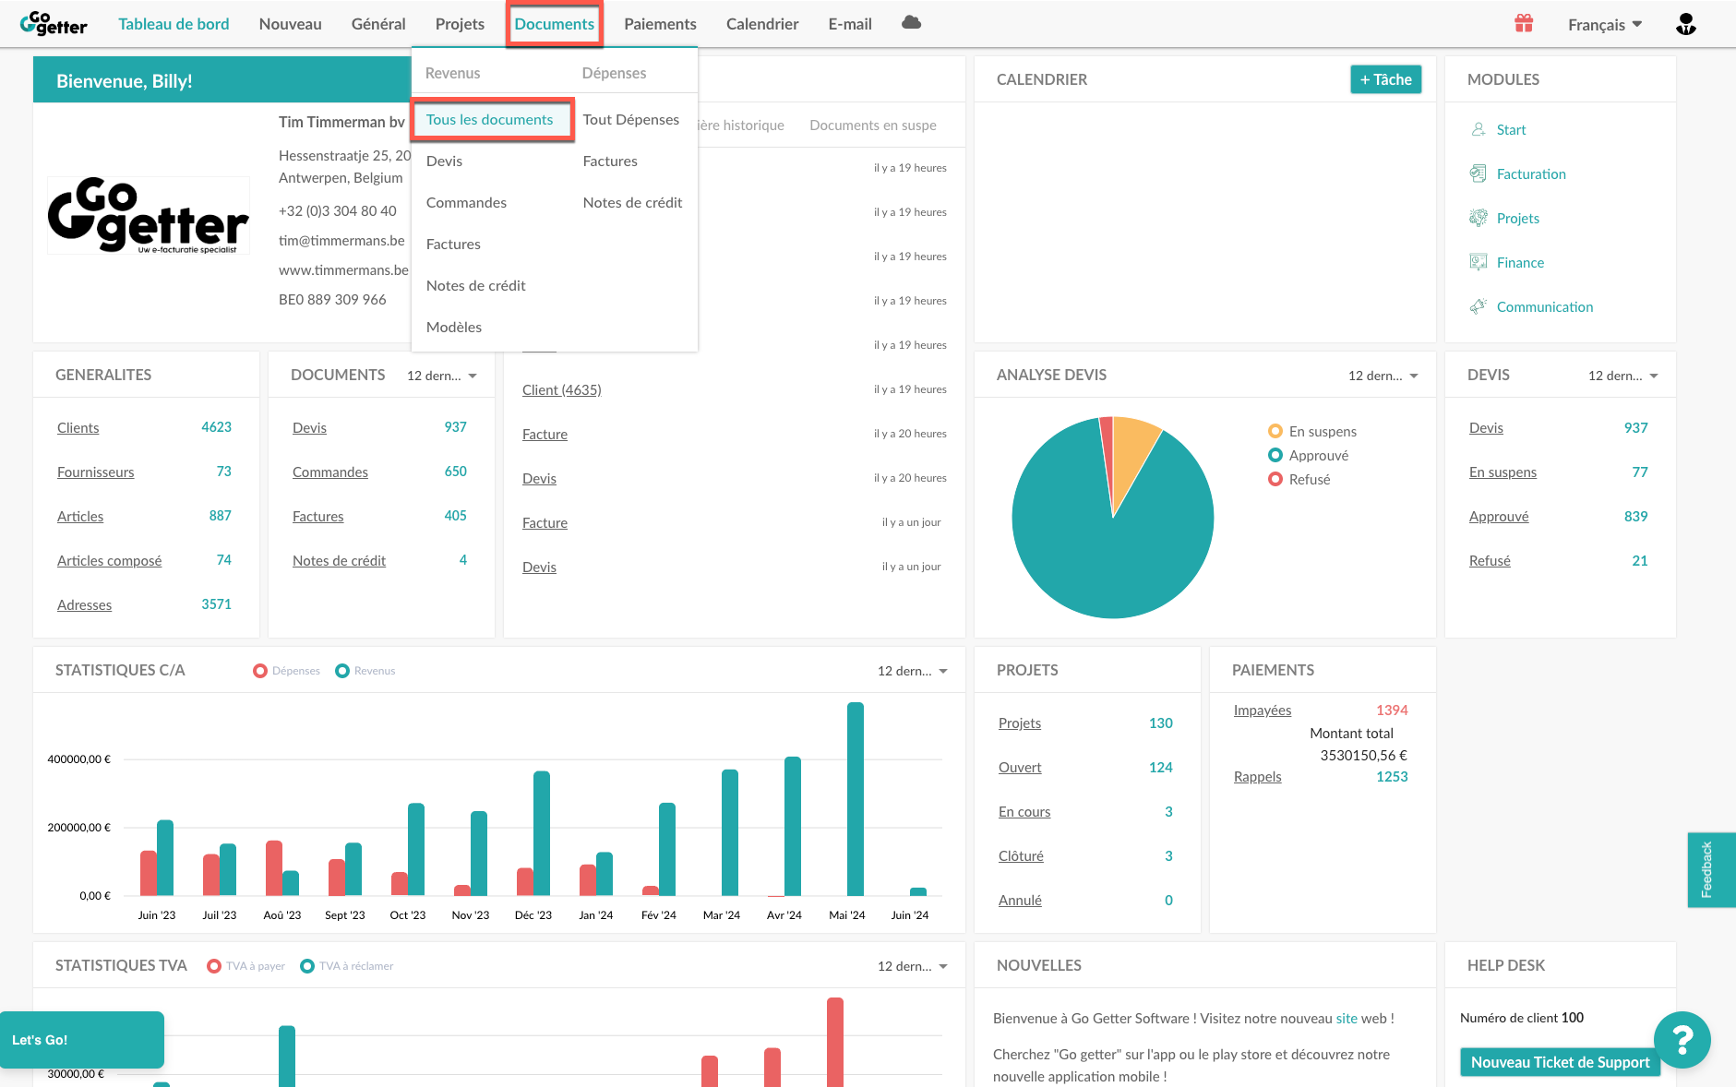Click the + Tâche button
The height and width of the screenshot is (1087, 1736).
pos(1386,79)
